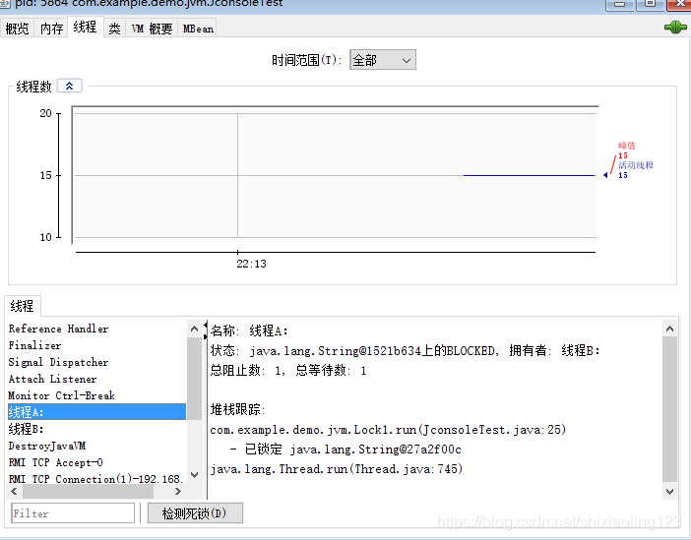Click the 堆栈跟踪: heading
The width and height of the screenshot is (691, 540).
coord(237,409)
